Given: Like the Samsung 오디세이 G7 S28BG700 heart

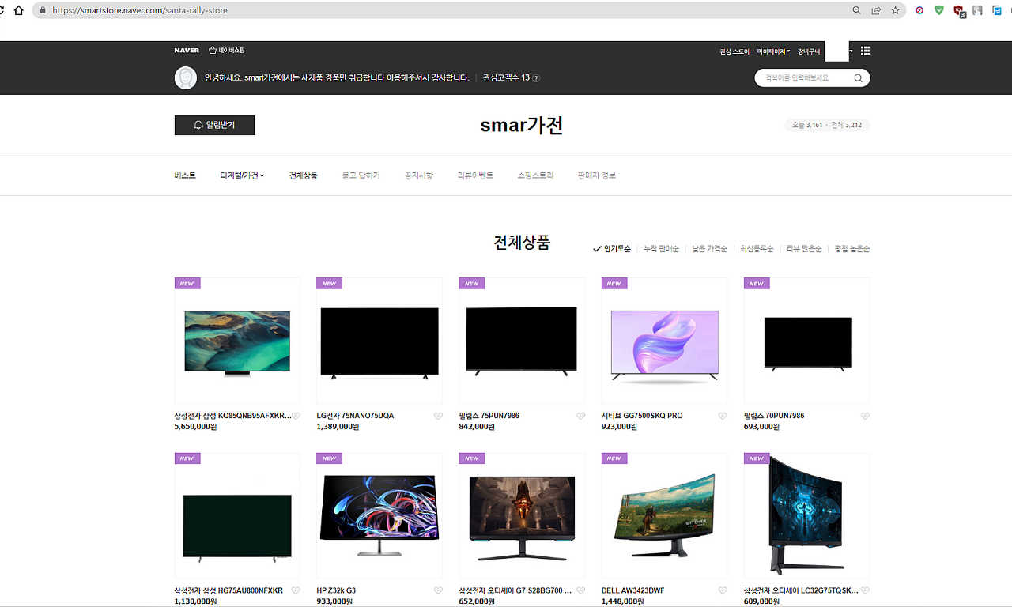Looking at the screenshot, I should 580,590.
